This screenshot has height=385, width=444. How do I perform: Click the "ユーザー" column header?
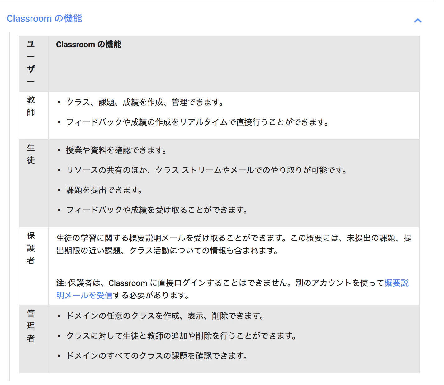tap(31, 63)
